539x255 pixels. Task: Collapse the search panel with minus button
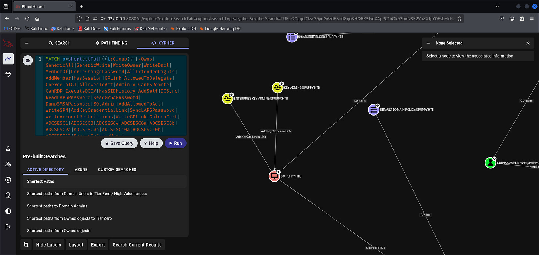click(27, 43)
